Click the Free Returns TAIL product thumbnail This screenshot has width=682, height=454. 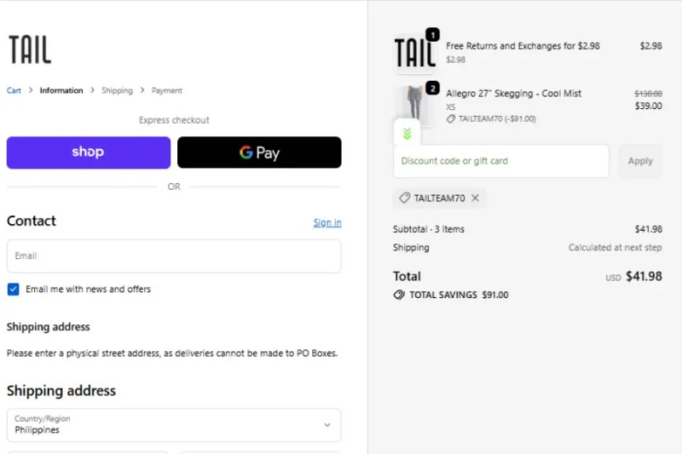pos(415,53)
